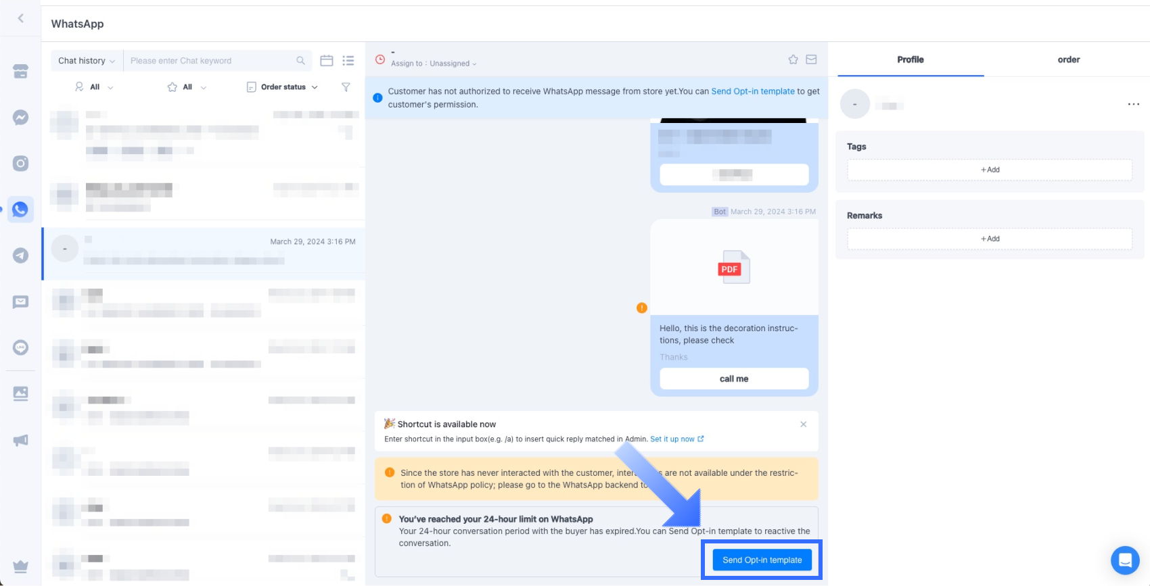Open the Instagram channel in the sidebar
This screenshot has width=1150, height=586.
click(21, 163)
